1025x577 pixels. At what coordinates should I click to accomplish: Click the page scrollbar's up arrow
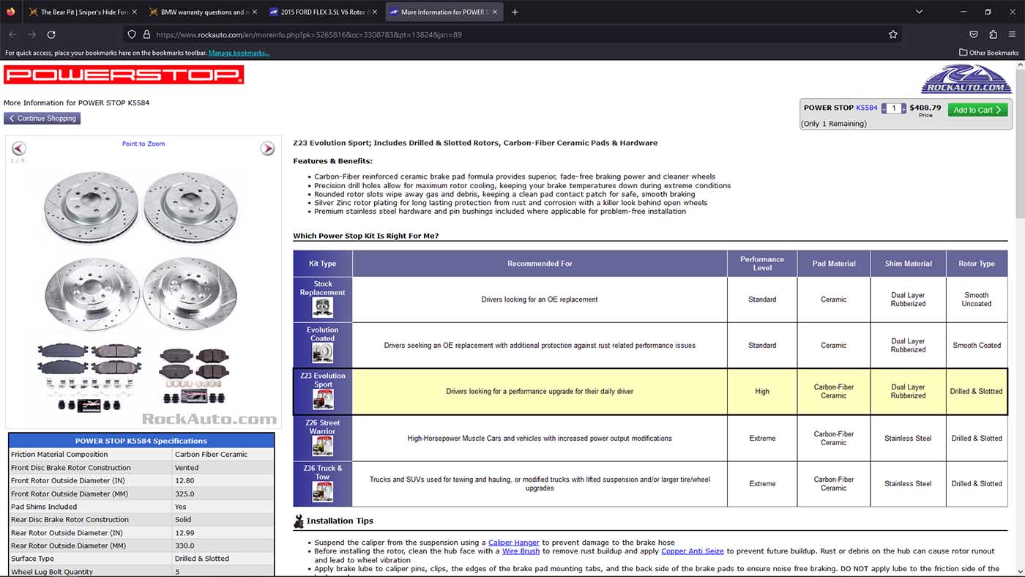click(x=1020, y=65)
